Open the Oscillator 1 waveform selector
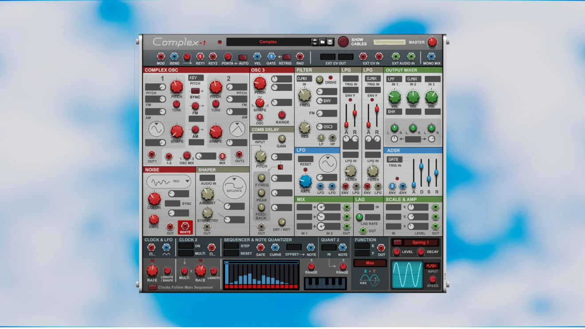 [x=156, y=129]
